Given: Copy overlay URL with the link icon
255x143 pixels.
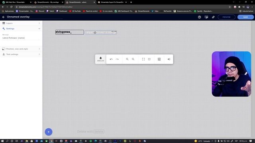Looking at the screenshot, I should [213, 17].
